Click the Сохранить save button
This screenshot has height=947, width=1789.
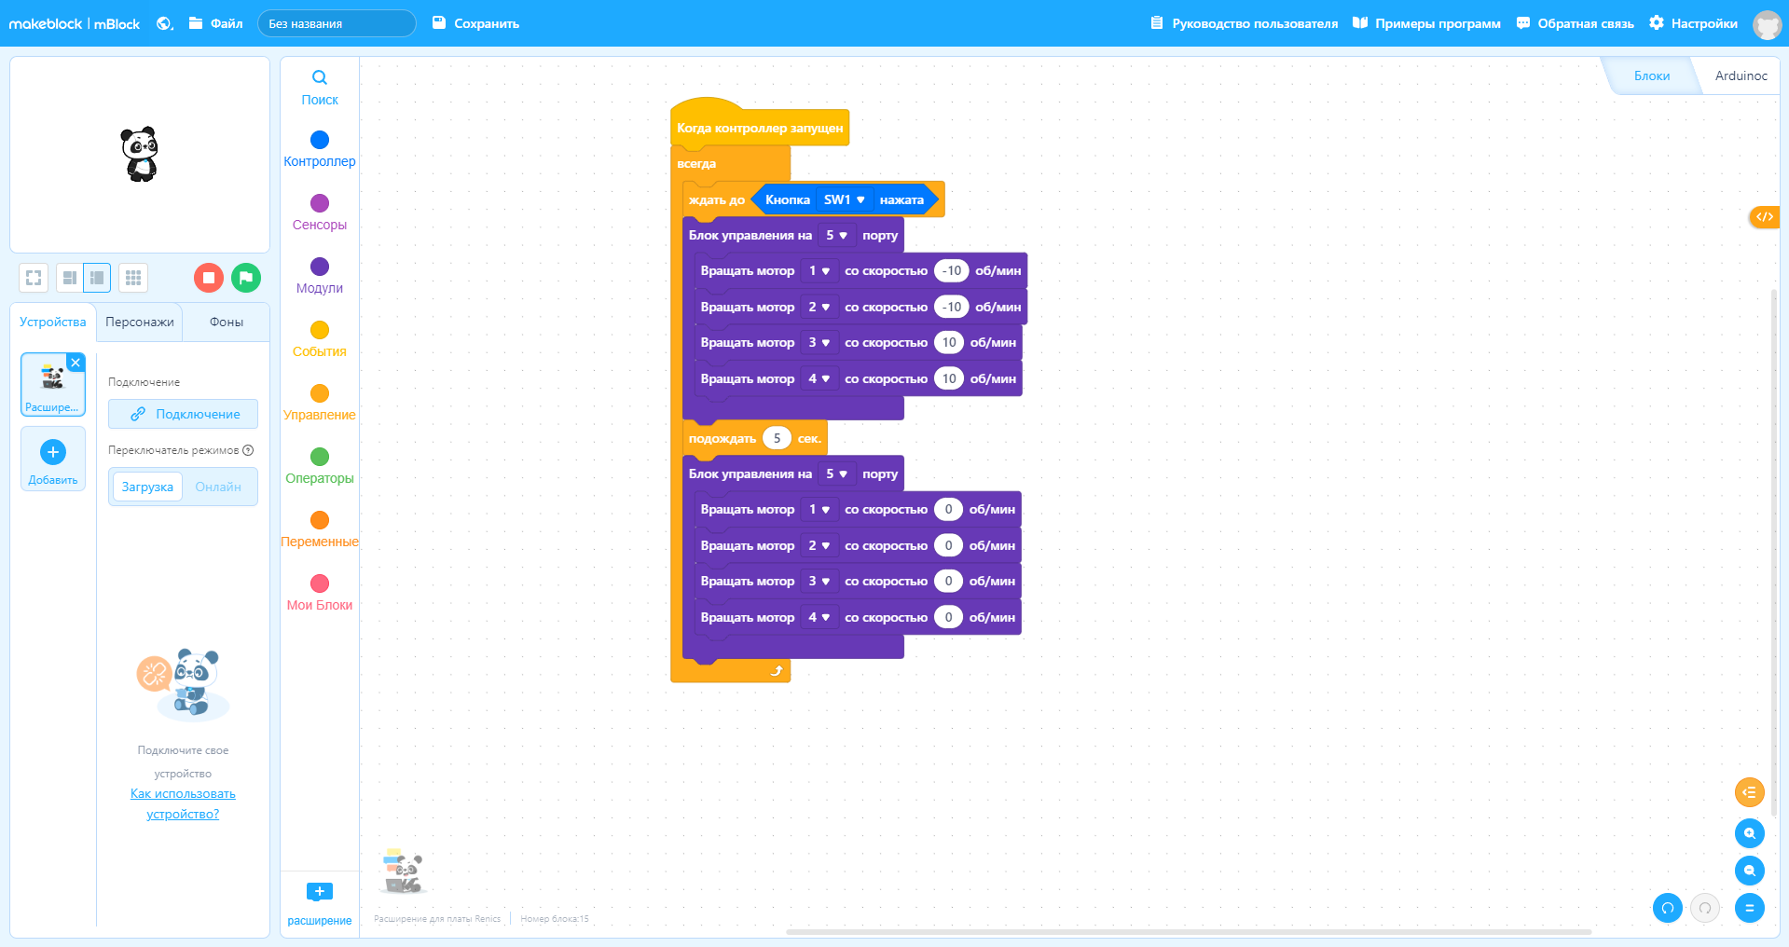475,23
